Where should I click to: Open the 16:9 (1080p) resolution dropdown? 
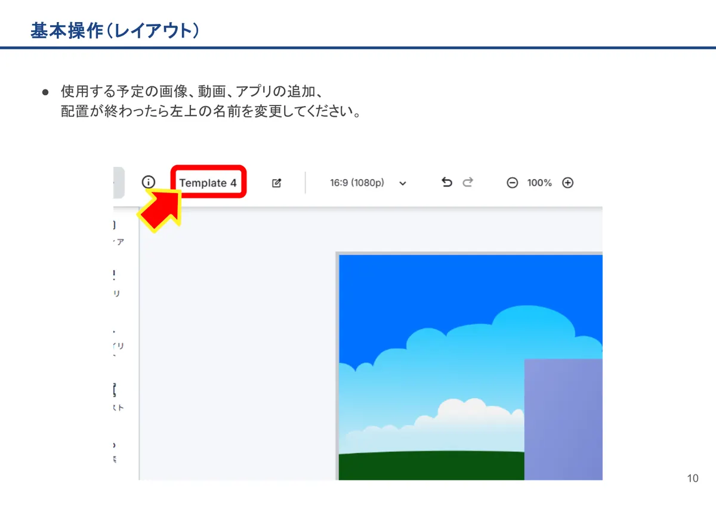click(368, 183)
